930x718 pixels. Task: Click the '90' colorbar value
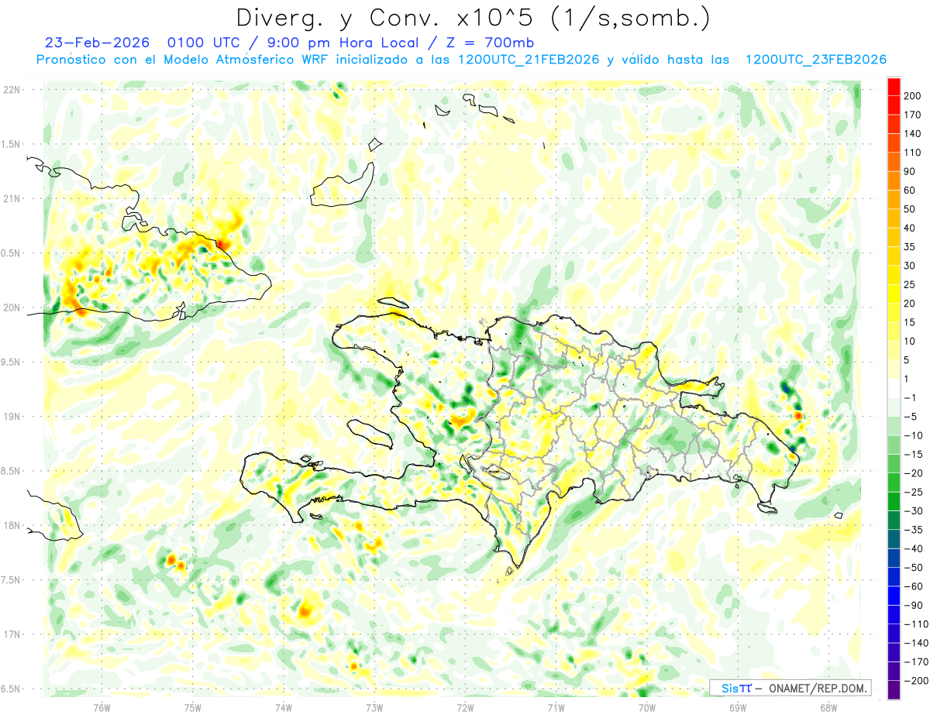coord(911,171)
